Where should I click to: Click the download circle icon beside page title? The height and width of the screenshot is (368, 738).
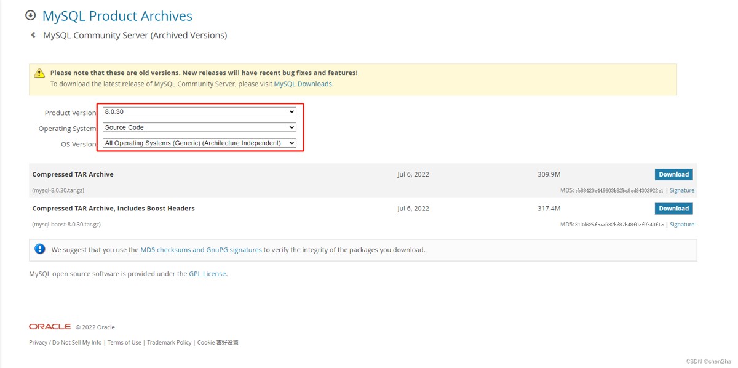pyautogui.click(x=30, y=15)
